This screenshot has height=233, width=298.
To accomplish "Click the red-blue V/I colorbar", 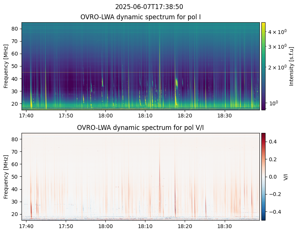I will coord(263,176).
